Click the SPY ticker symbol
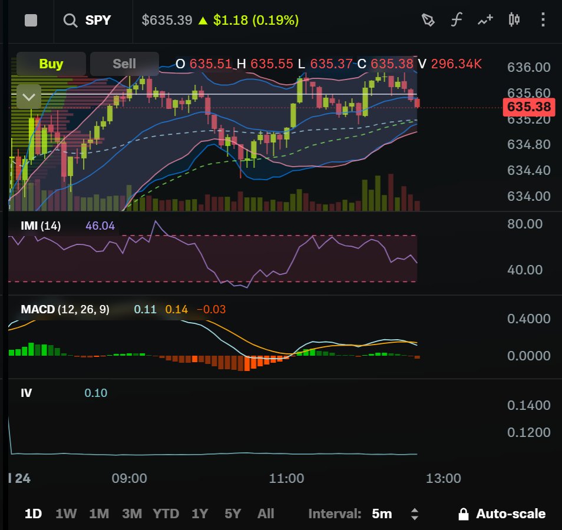The width and height of the screenshot is (562, 530). point(98,20)
